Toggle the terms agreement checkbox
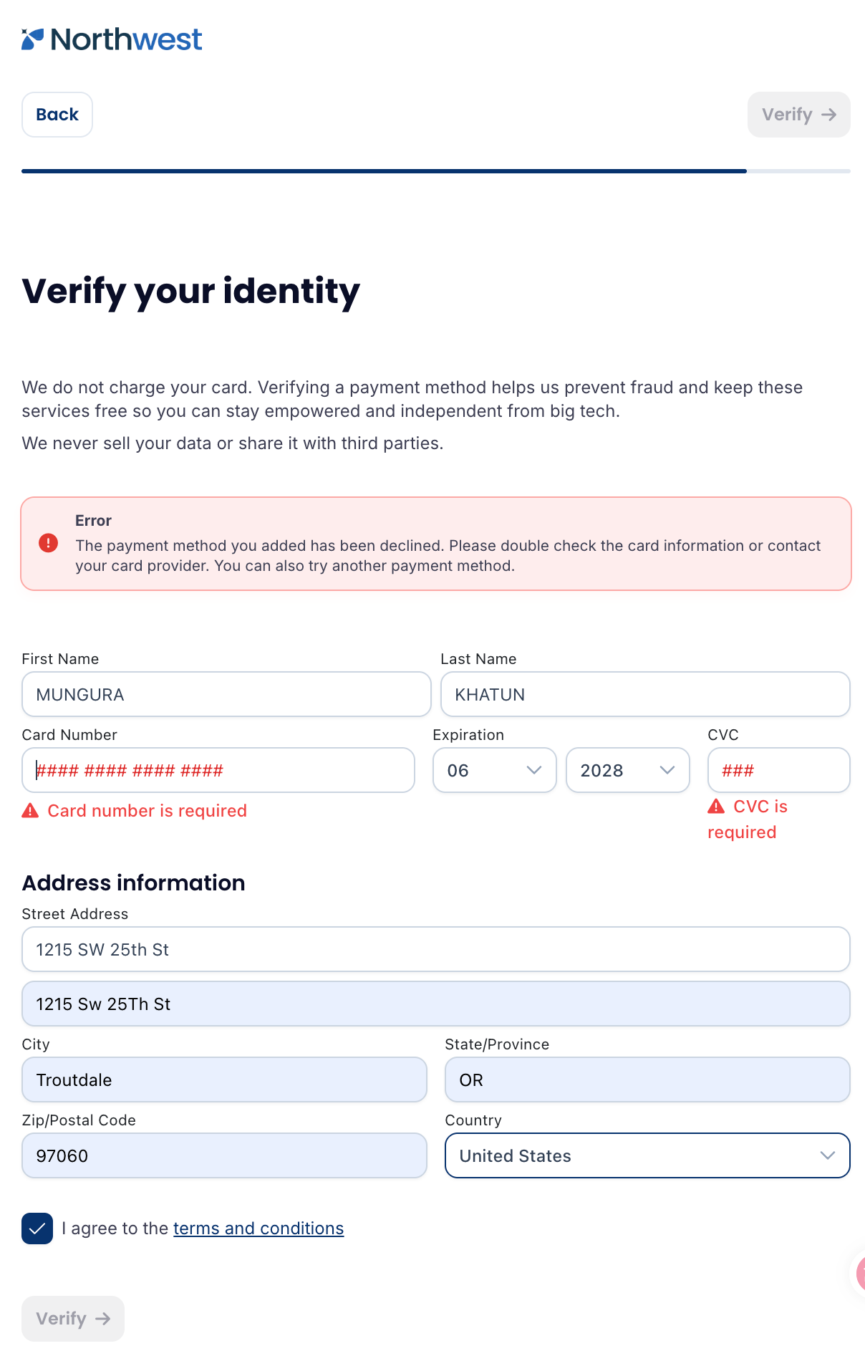865x1351 pixels. 37,1229
